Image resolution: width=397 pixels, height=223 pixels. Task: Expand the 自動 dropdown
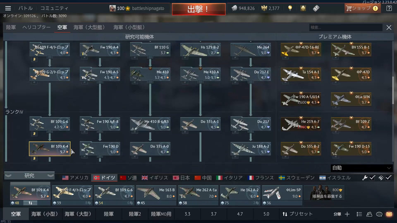361,168
